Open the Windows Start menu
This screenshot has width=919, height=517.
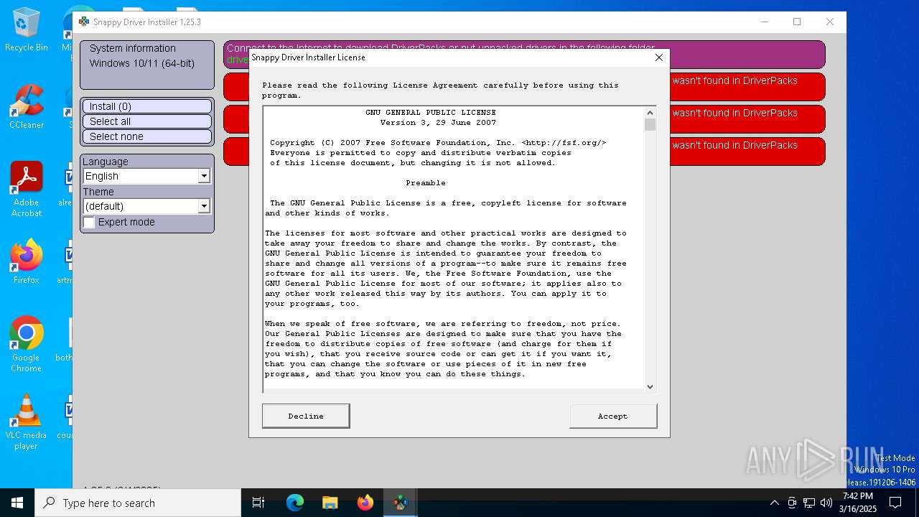tap(17, 503)
